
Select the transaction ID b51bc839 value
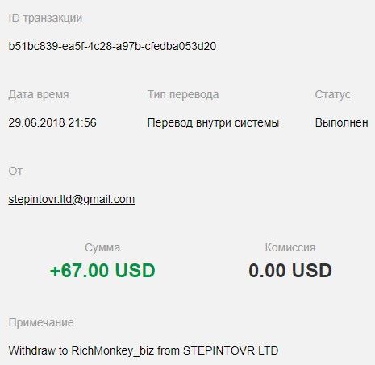(x=112, y=46)
